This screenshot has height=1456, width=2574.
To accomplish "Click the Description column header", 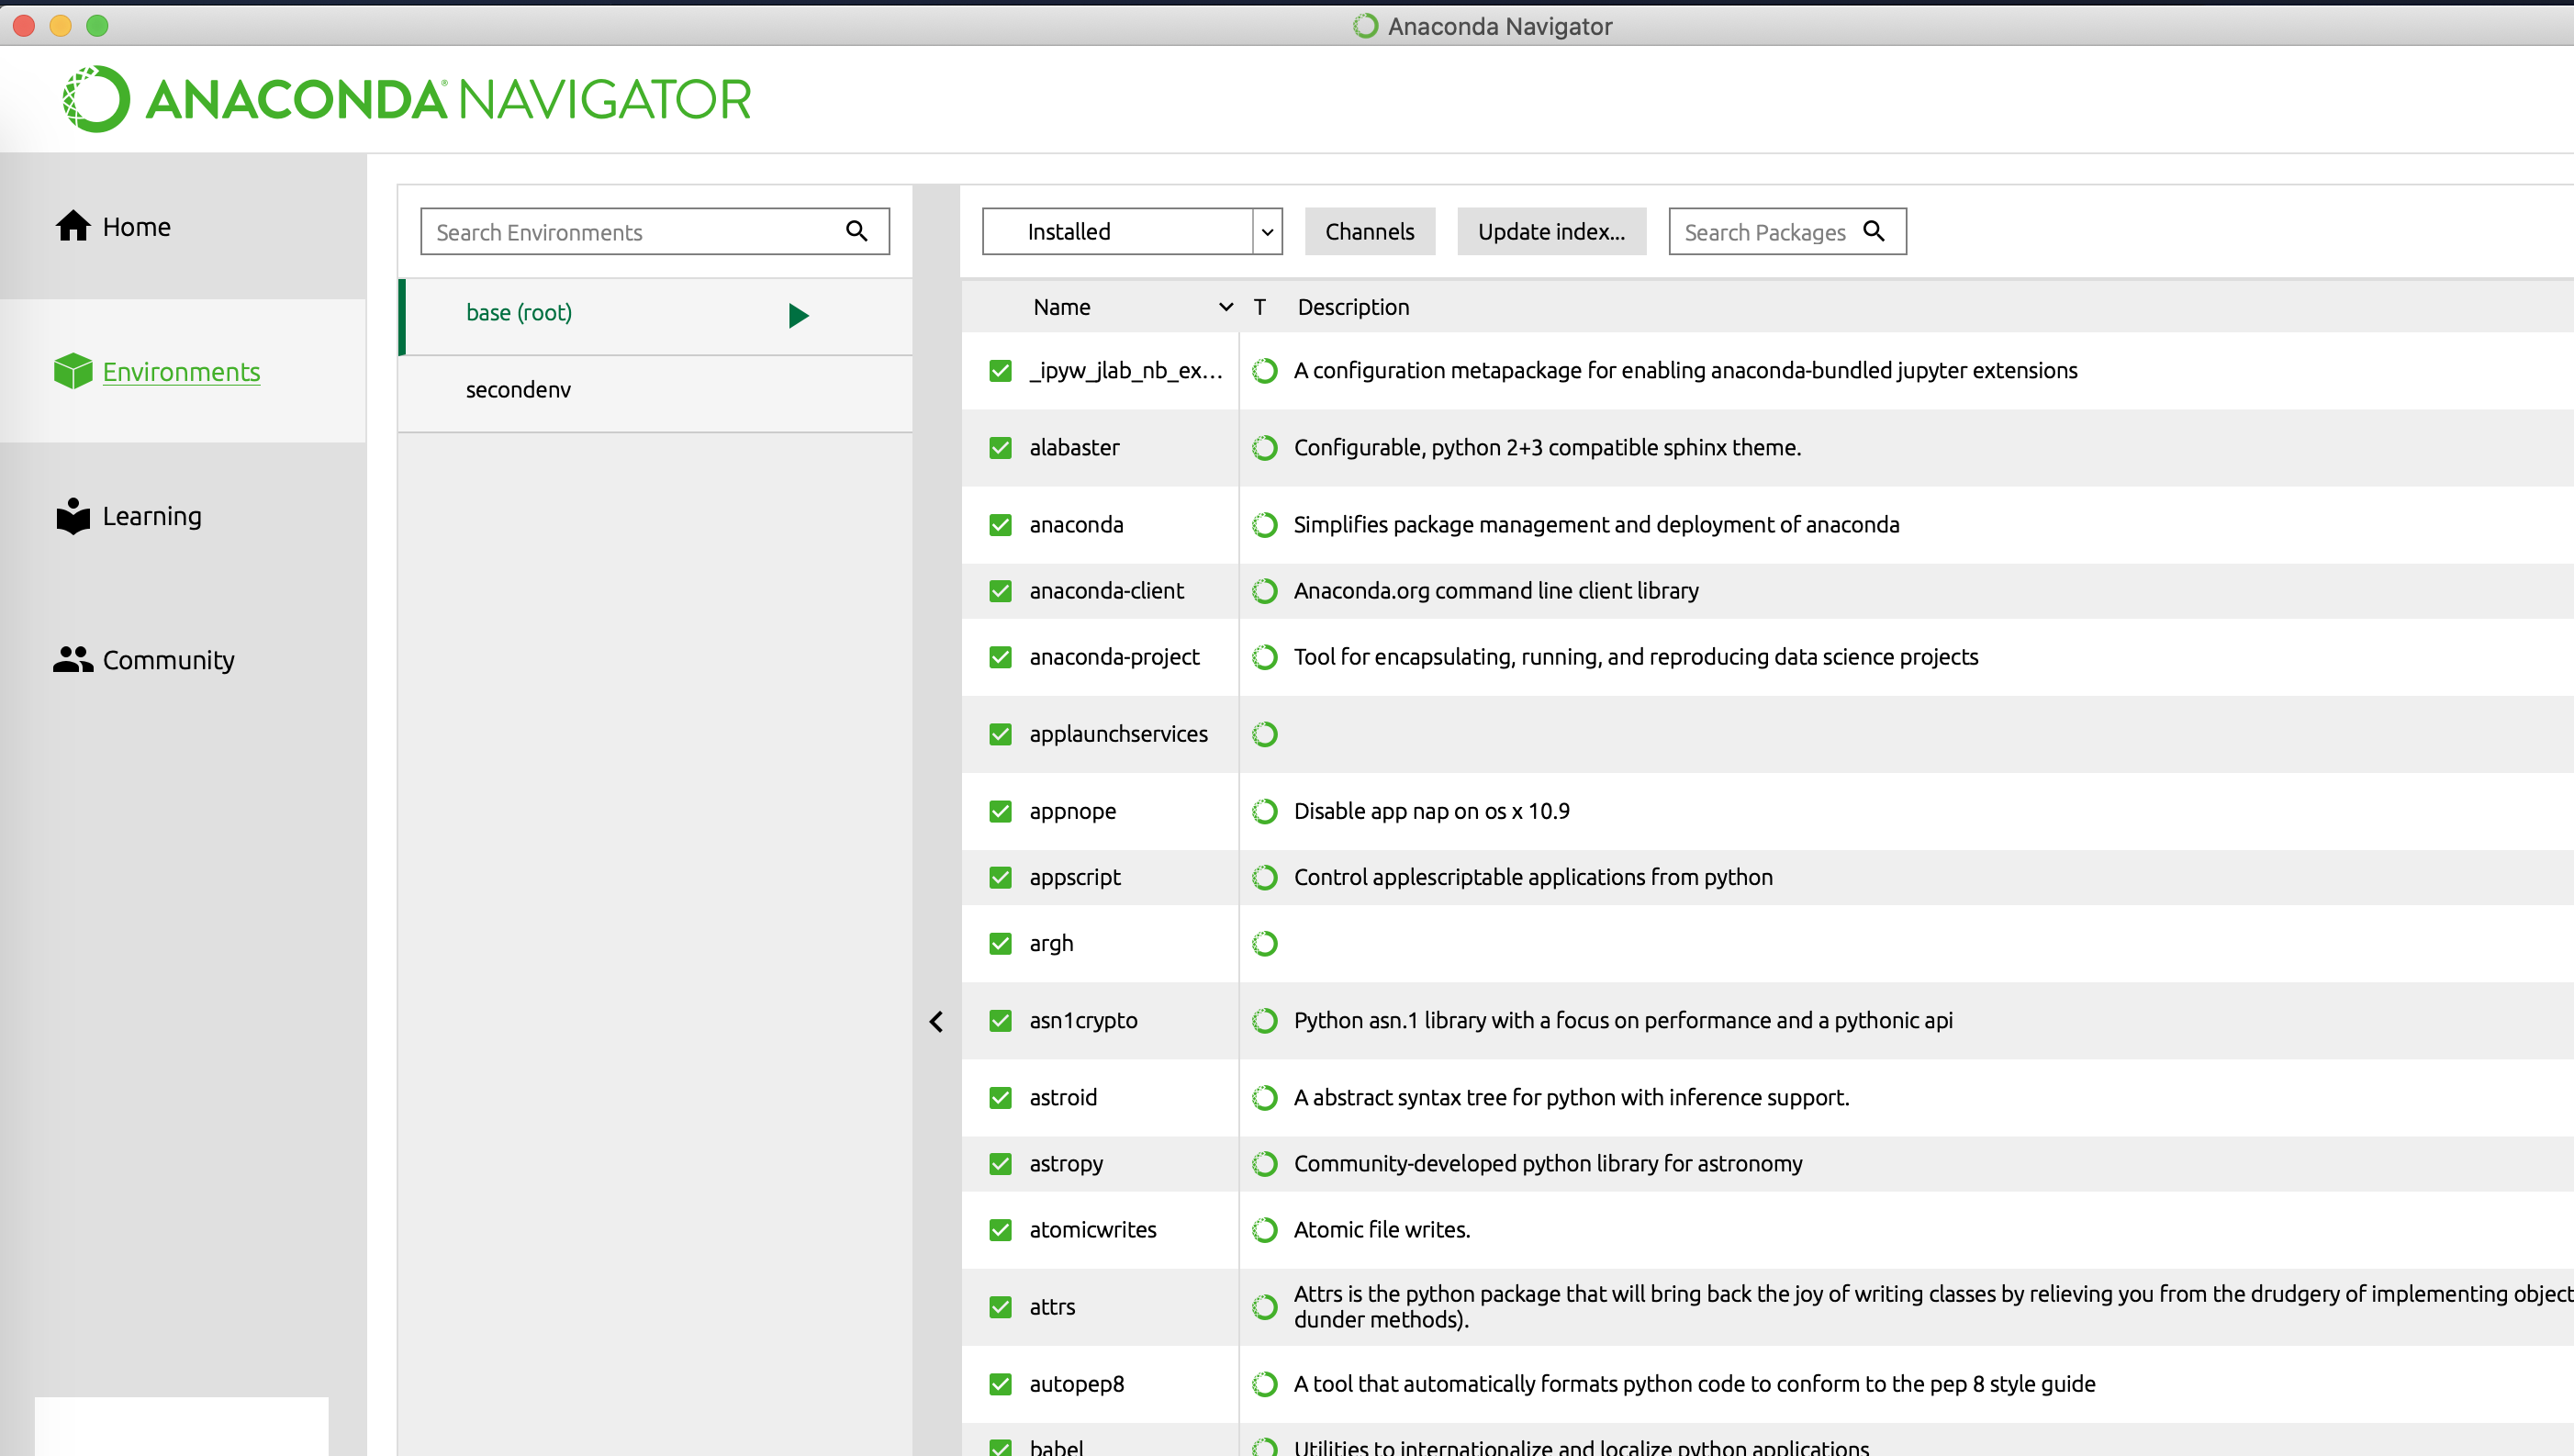I will click(x=1352, y=307).
